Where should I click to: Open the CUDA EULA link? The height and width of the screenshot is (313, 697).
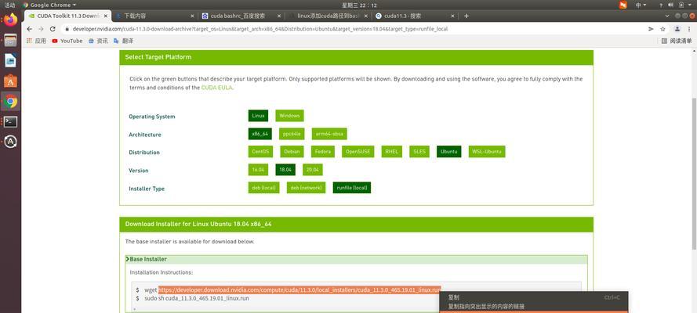pyautogui.click(x=216, y=88)
